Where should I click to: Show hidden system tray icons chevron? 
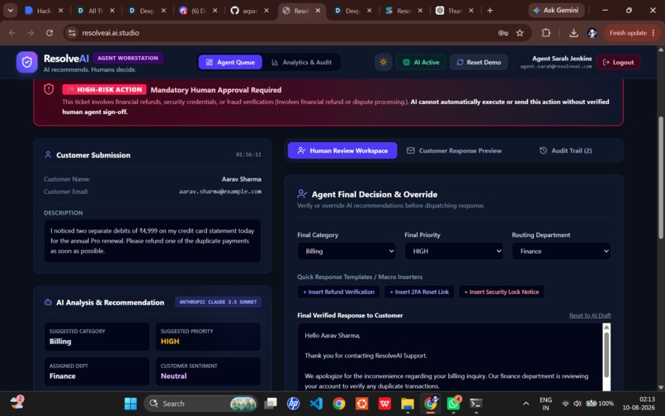[x=526, y=404]
